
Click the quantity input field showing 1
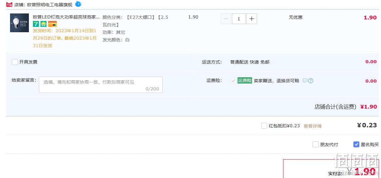tap(239, 19)
